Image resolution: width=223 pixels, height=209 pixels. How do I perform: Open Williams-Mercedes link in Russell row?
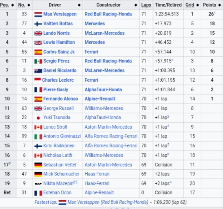pyautogui.click(x=104, y=108)
